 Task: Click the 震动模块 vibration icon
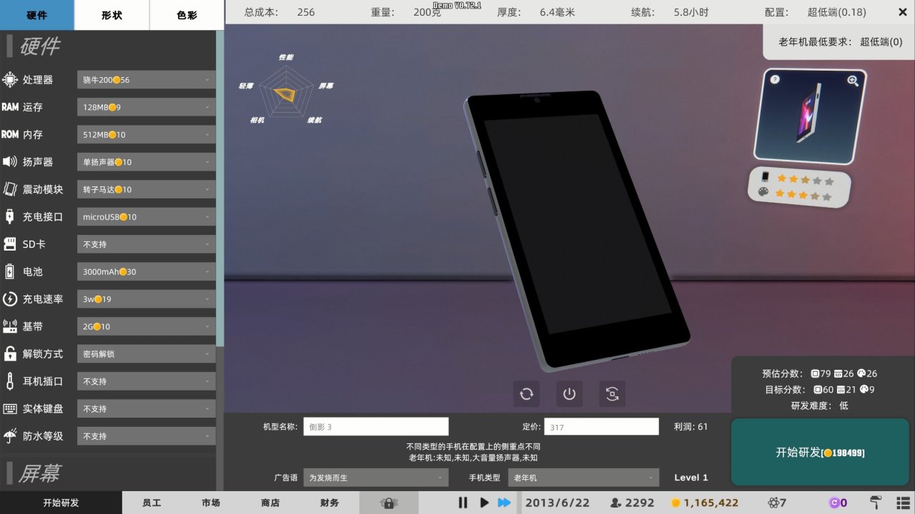10,189
